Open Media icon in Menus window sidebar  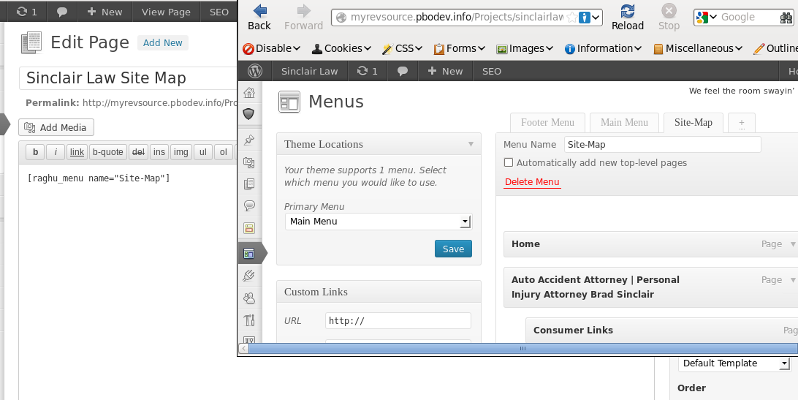[x=249, y=162]
